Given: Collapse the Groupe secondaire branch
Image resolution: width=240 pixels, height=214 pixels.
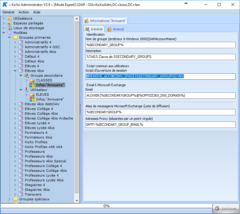Looking at the screenshot, I should [x=21, y=75].
